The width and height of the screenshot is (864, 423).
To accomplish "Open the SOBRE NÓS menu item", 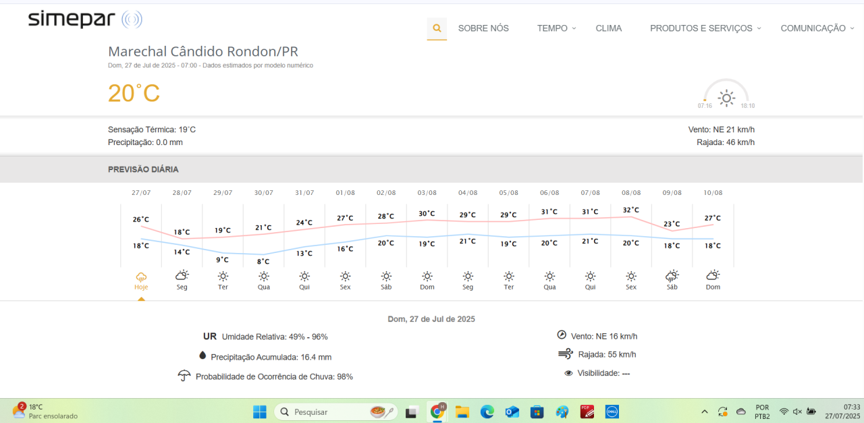I will tap(483, 28).
